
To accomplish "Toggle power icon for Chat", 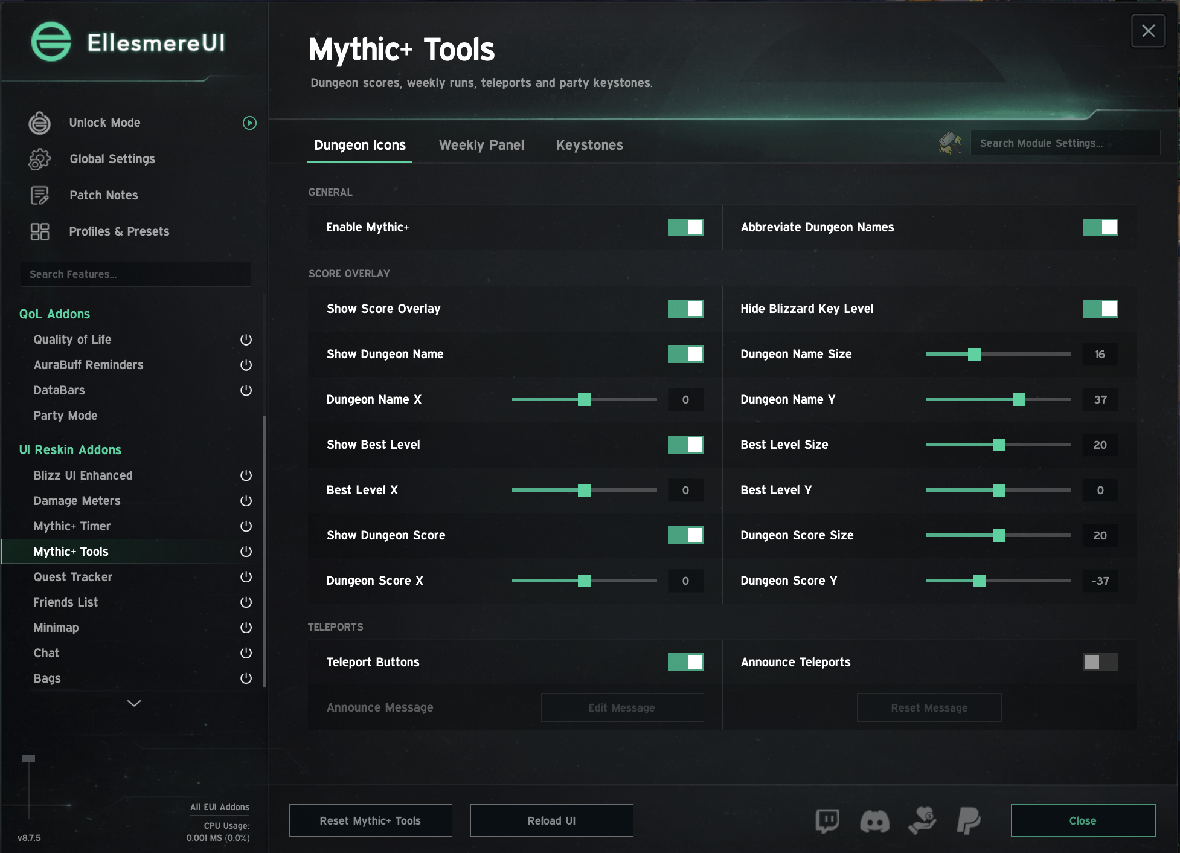I will 246,653.
